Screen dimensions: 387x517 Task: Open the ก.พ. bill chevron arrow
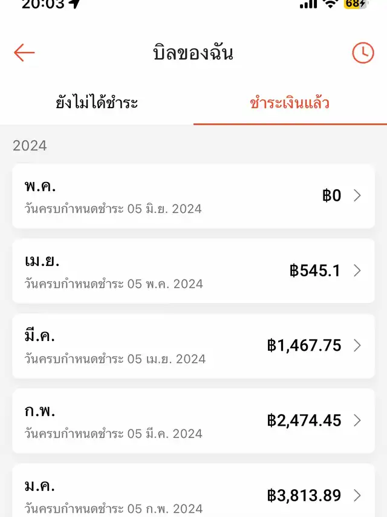(357, 420)
